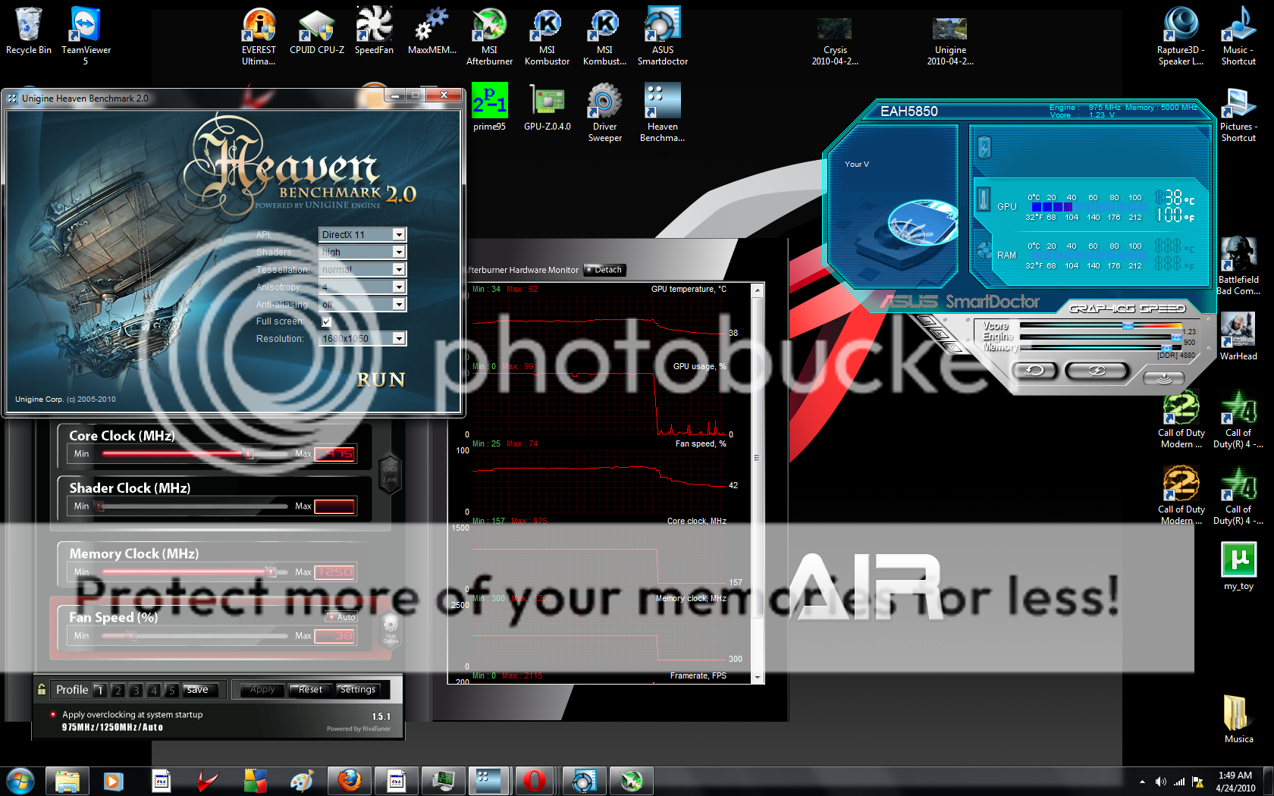This screenshot has height=796, width=1274.
Task: Open the Musica folder on desktop
Action: pos(1238,719)
